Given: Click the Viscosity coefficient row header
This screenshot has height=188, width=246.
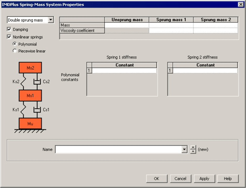Looking at the screenshot, I should (82, 30).
